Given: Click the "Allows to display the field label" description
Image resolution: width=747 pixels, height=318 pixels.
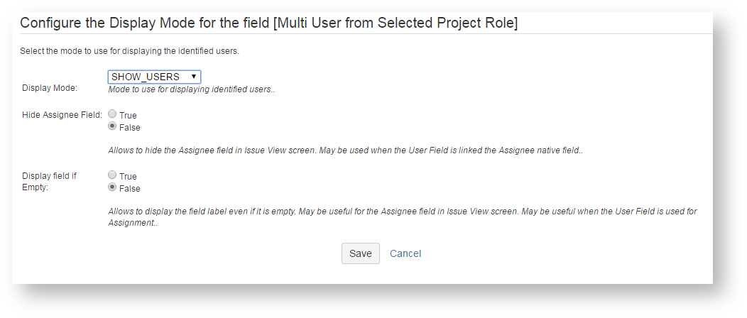Looking at the screenshot, I should pos(402,212).
